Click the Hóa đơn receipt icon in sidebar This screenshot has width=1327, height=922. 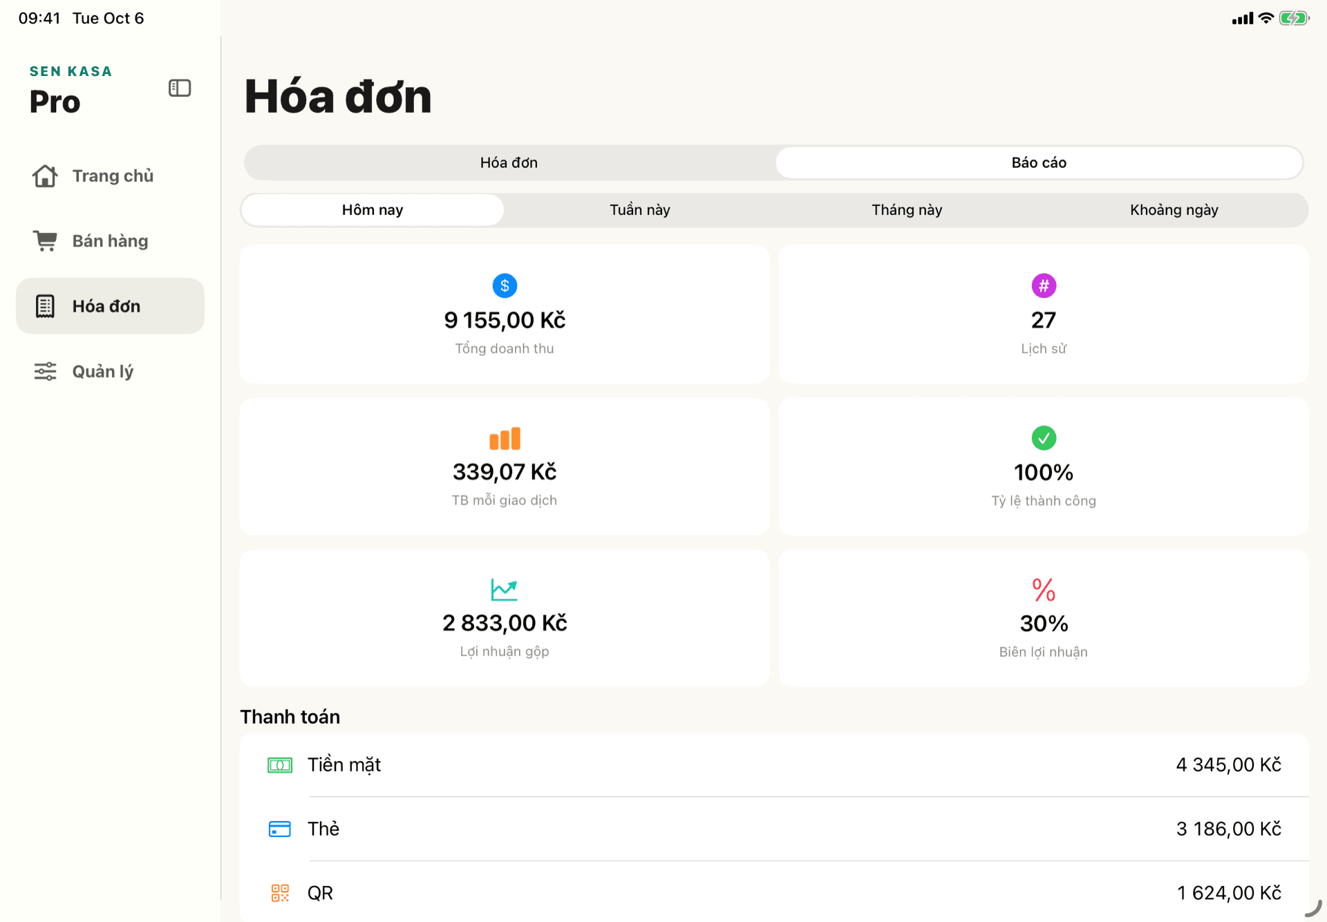pyautogui.click(x=45, y=306)
